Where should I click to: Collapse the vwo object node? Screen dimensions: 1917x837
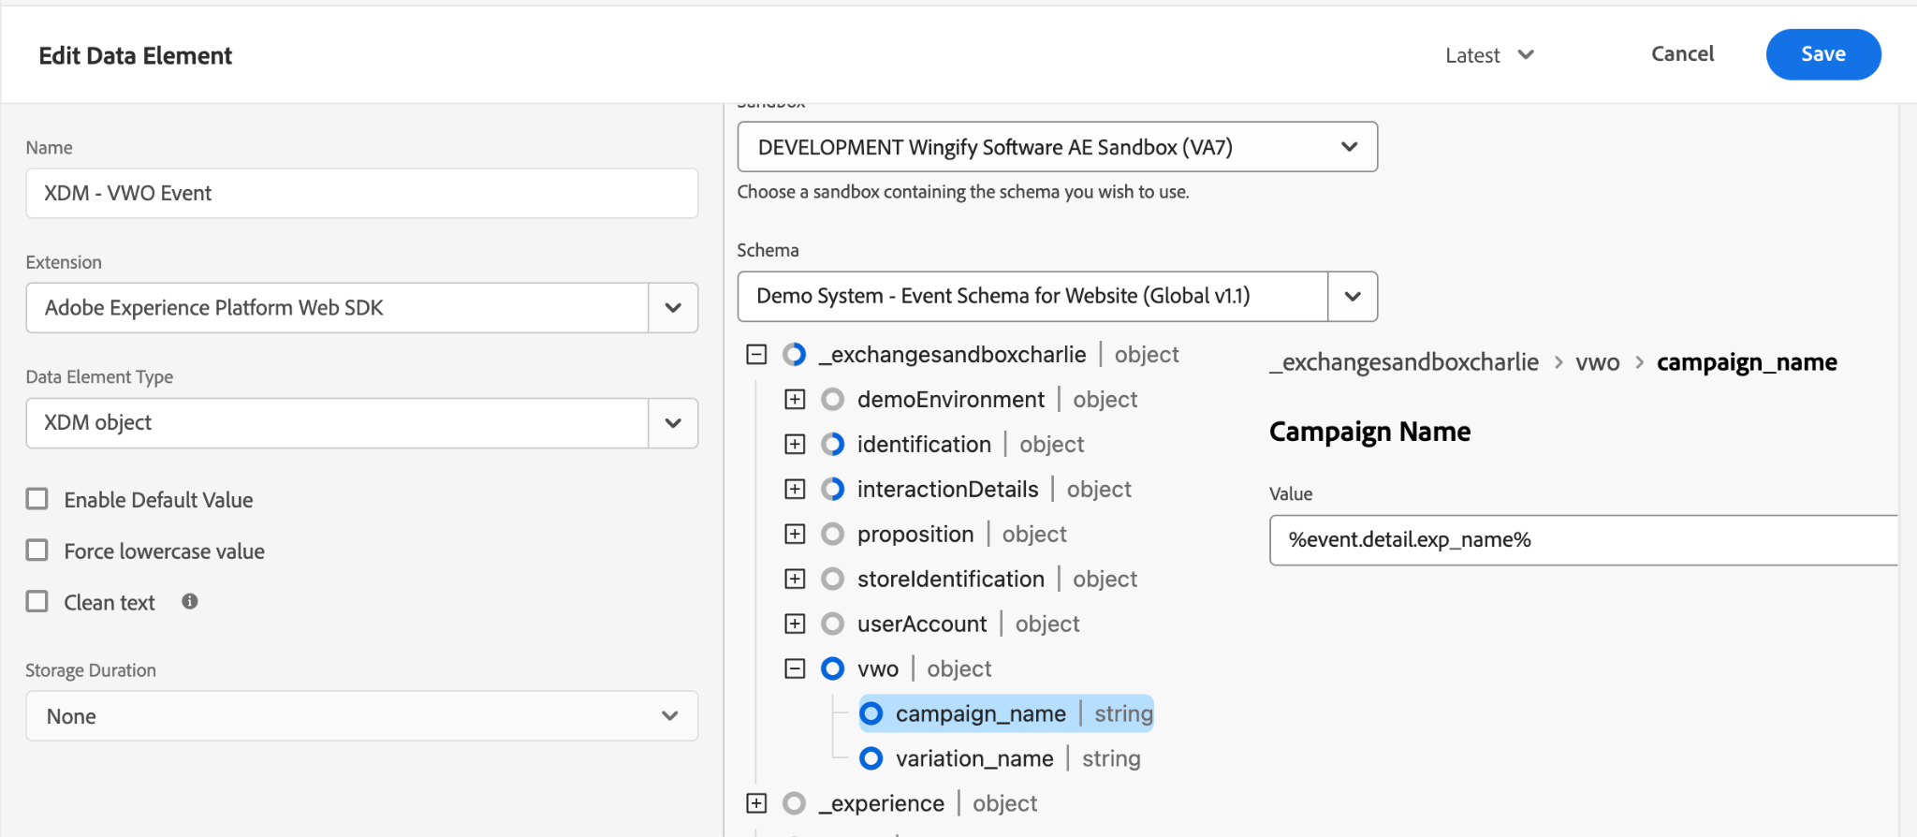(x=795, y=668)
